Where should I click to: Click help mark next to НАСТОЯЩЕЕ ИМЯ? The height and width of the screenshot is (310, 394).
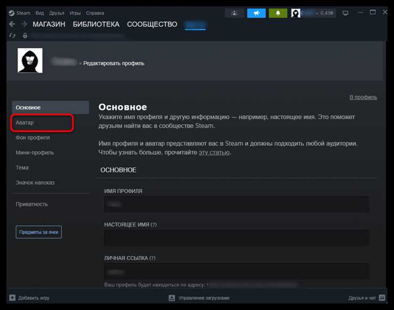153,225
